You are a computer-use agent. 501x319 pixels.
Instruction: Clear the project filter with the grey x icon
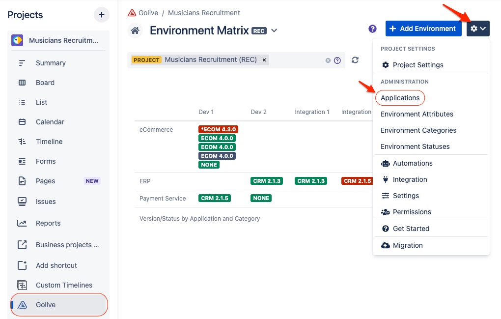tap(328, 60)
